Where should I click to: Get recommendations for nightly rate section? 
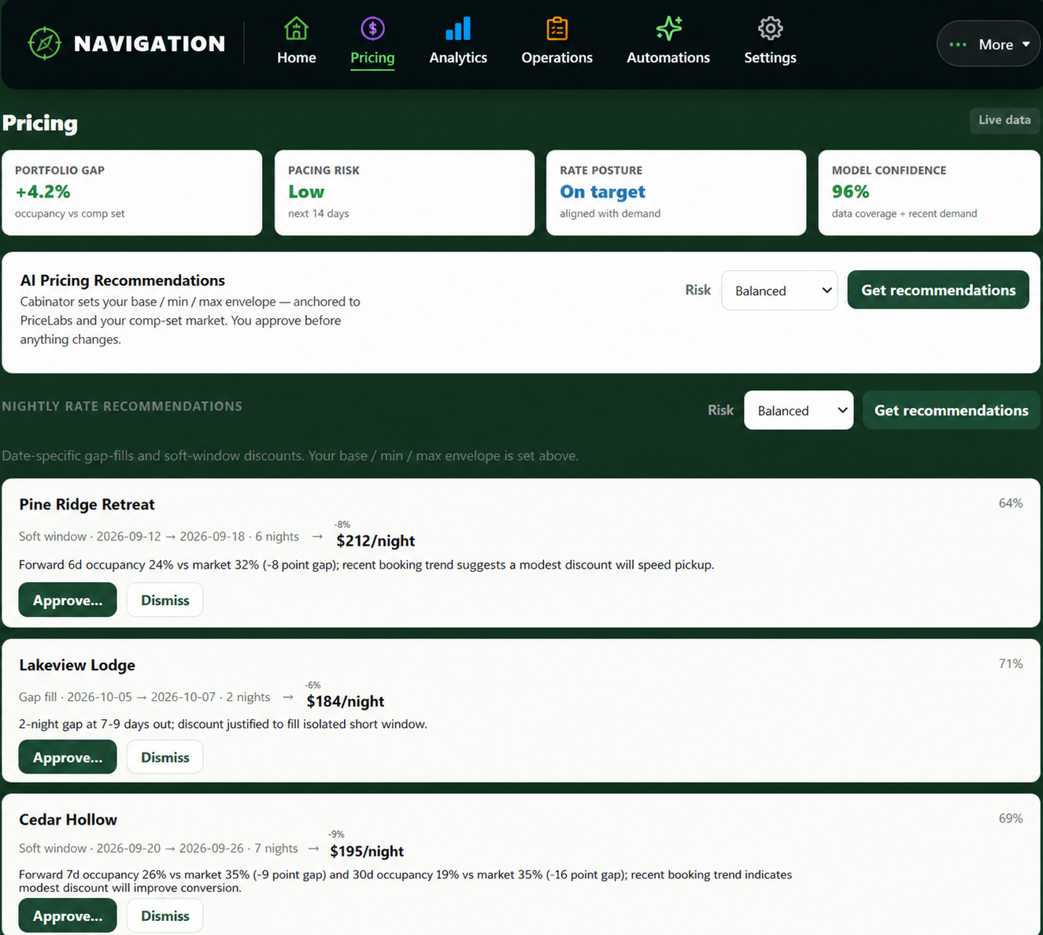click(x=951, y=410)
